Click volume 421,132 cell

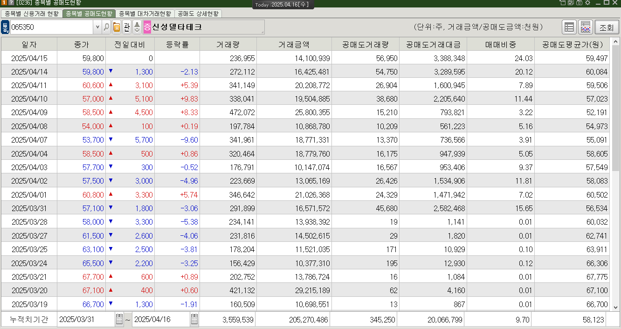click(x=228, y=290)
